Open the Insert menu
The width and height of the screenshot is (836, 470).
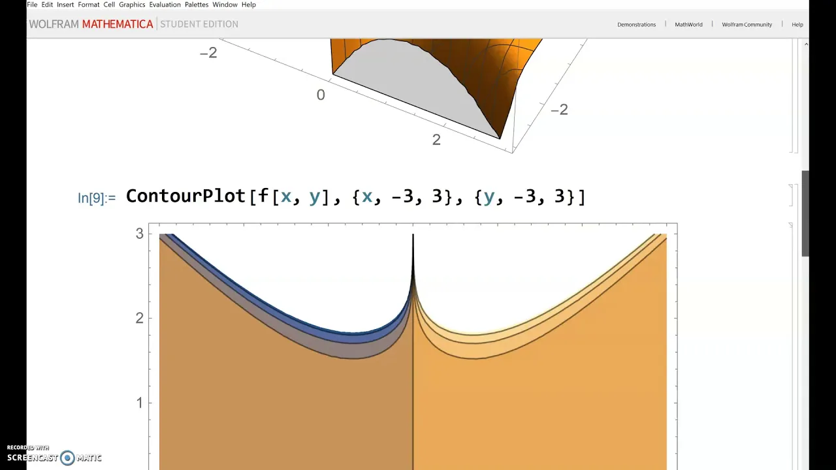point(65,5)
